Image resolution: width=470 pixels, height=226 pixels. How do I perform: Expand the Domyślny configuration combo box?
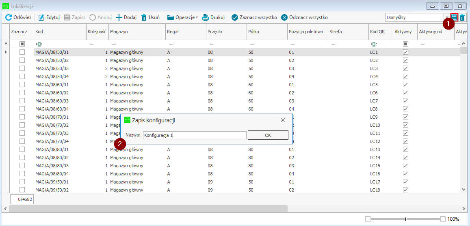[x=447, y=17]
